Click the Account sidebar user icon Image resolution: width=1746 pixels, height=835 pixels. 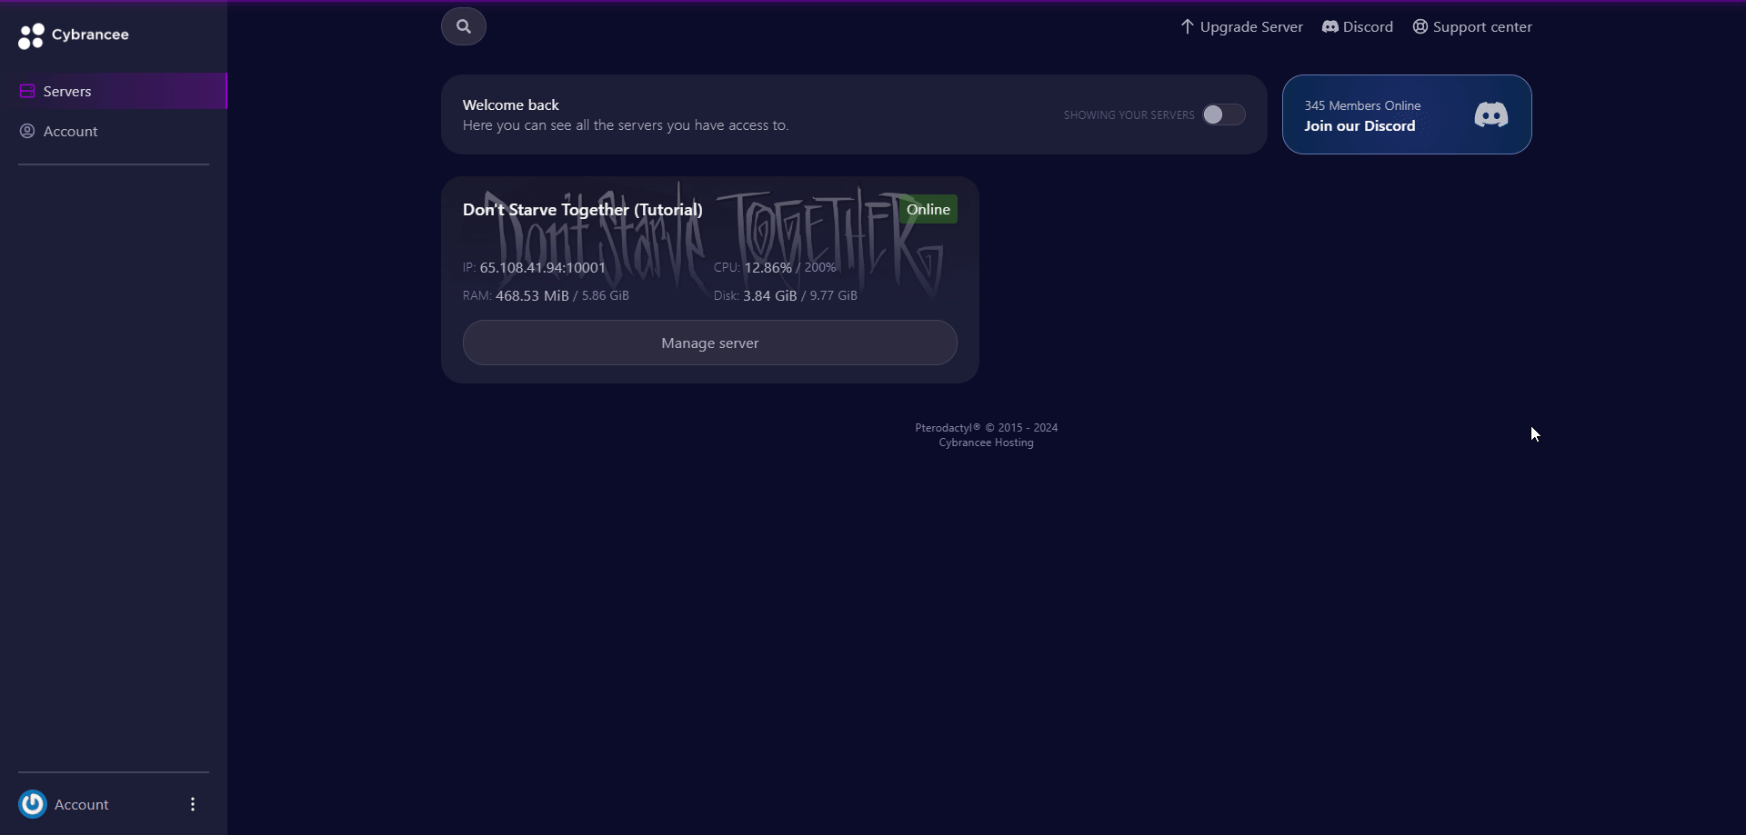(27, 131)
